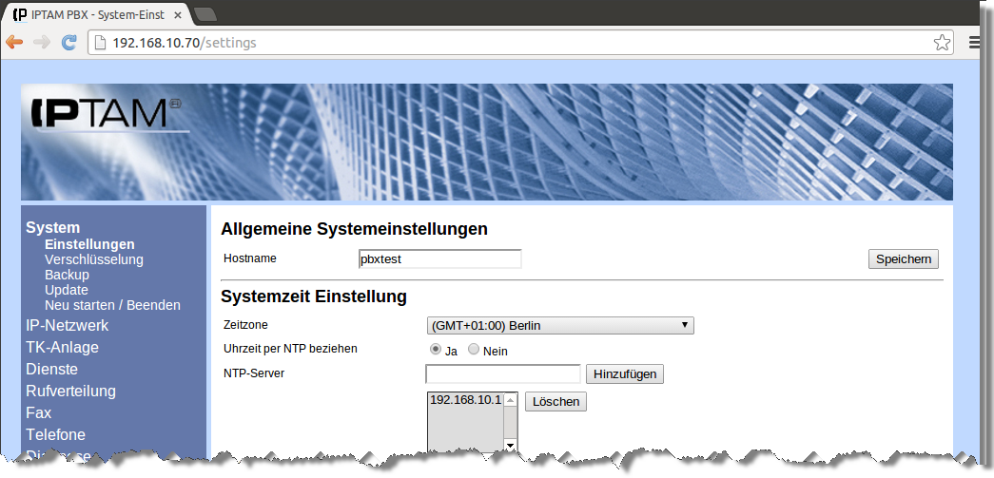This screenshot has height=478, width=994.
Task: Click the NTP list scrollbar down arrow
Action: pos(510,445)
